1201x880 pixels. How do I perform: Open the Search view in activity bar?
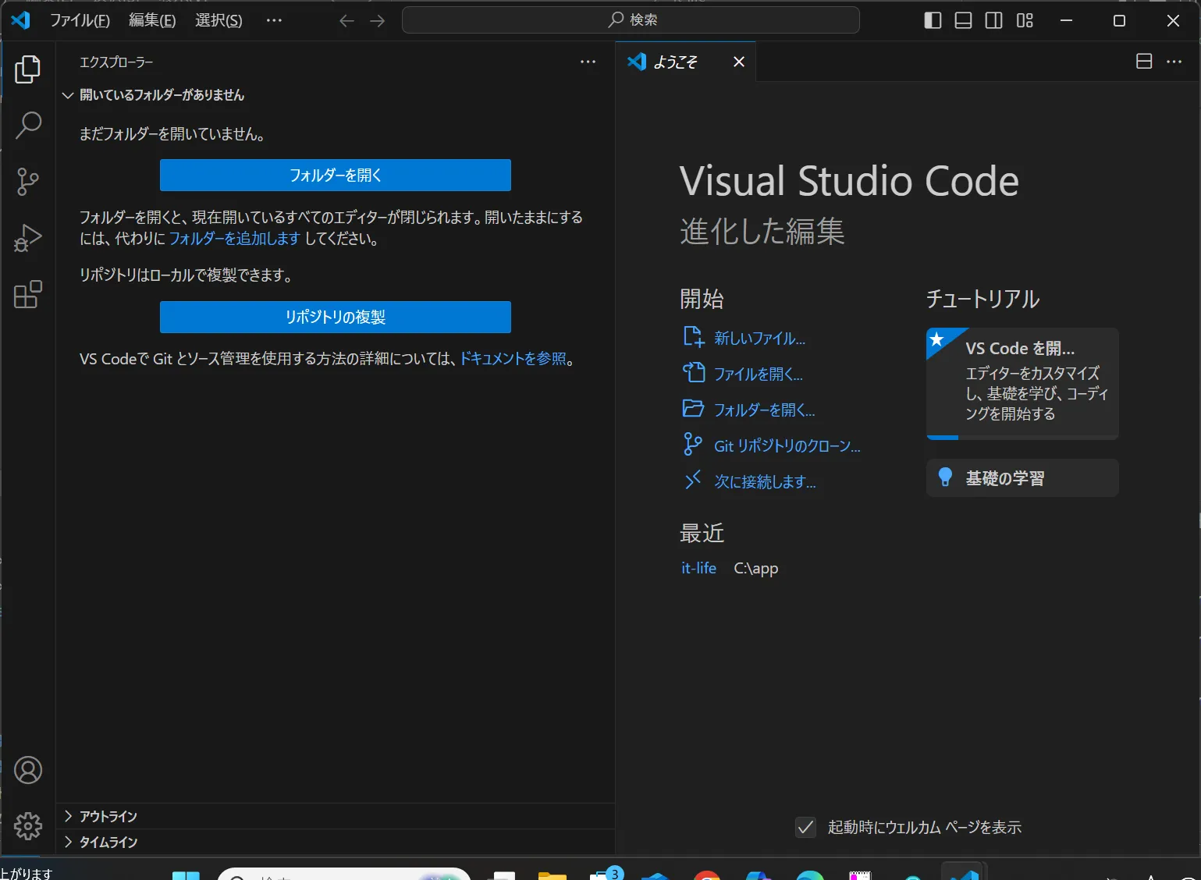[28, 126]
